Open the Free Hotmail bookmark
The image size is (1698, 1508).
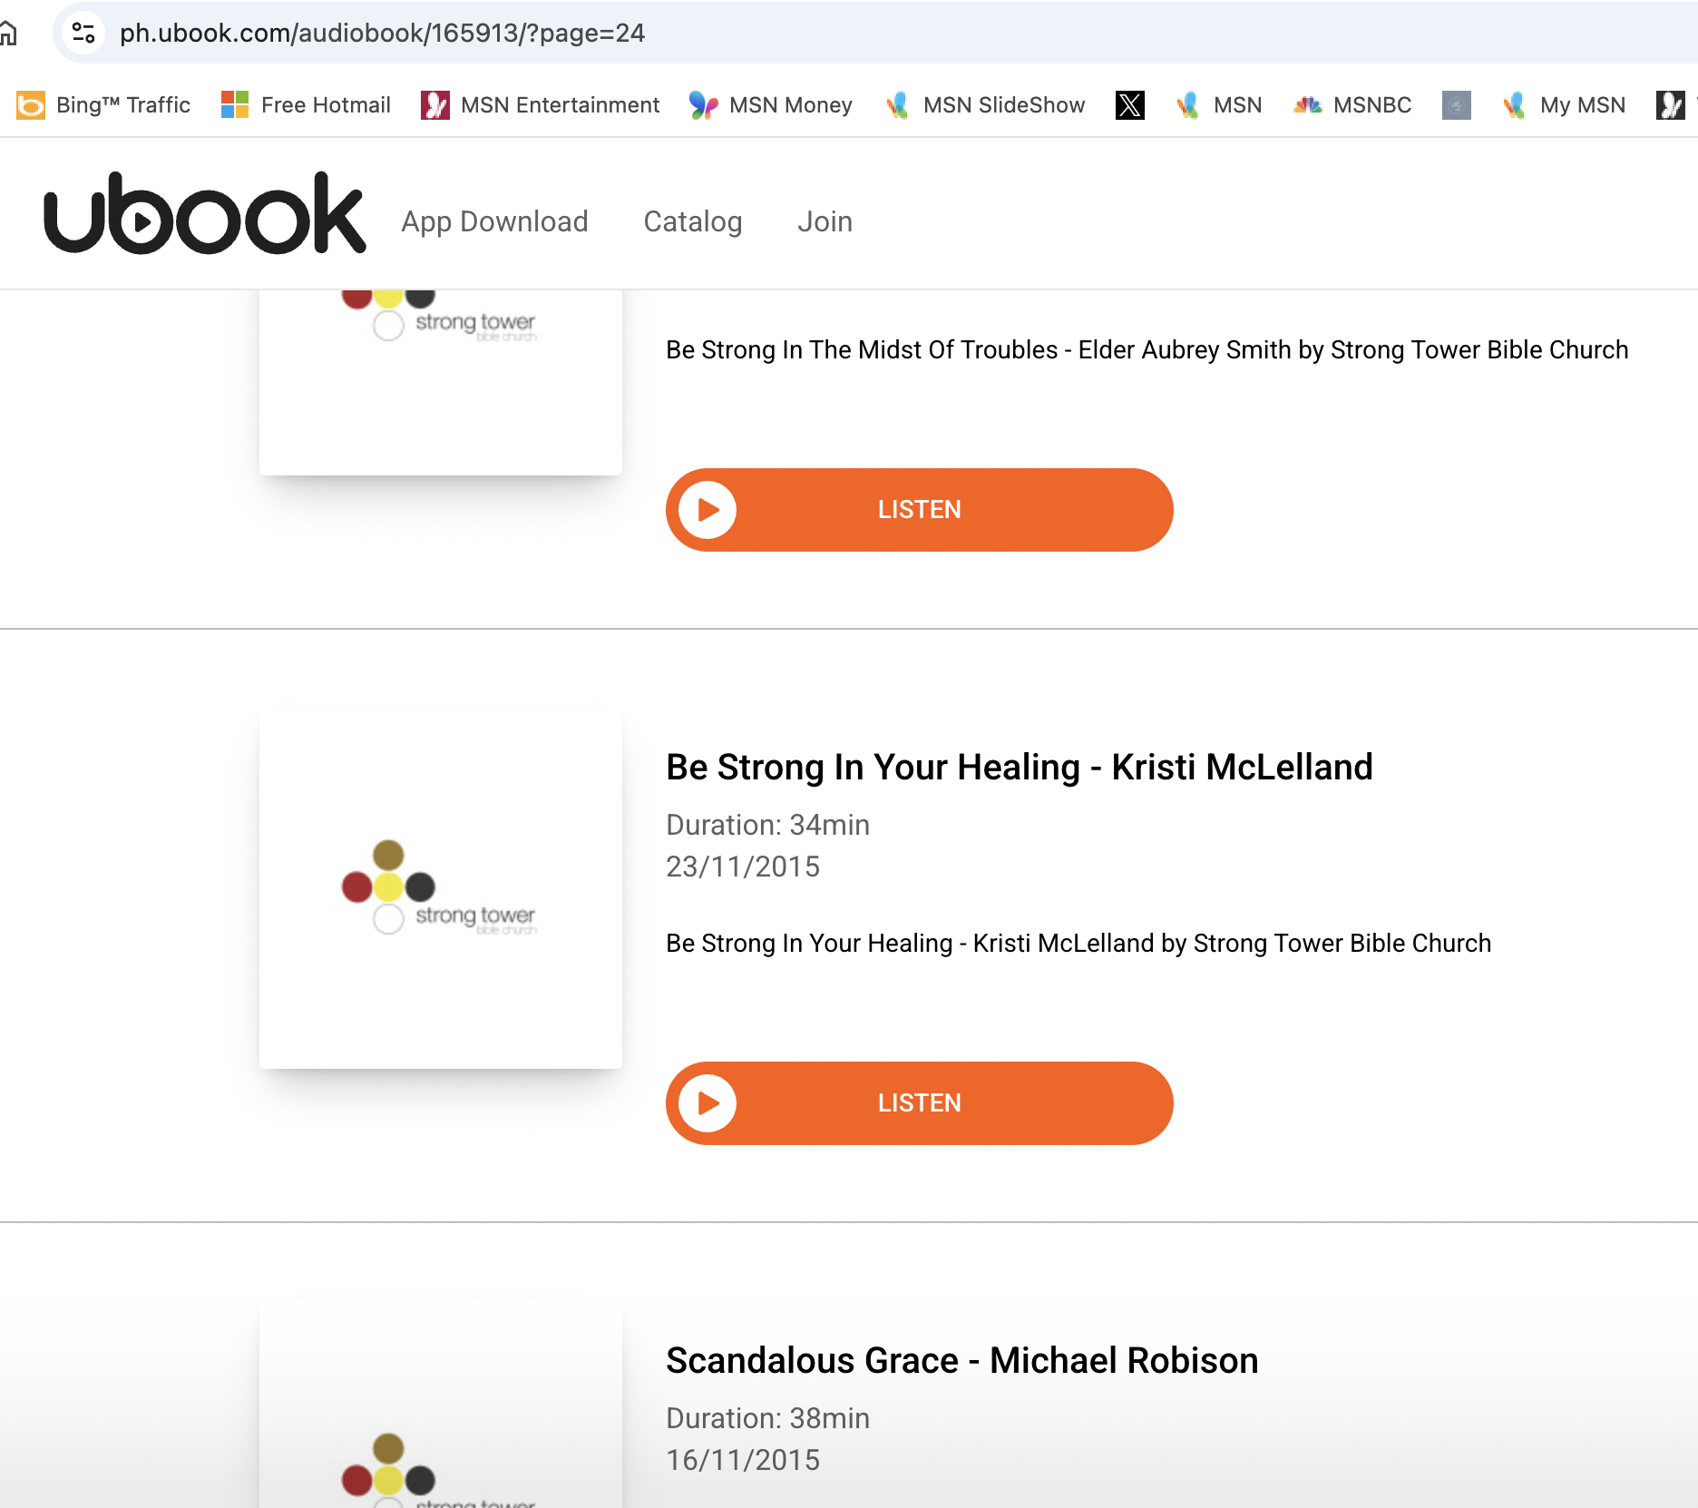[x=306, y=105]
